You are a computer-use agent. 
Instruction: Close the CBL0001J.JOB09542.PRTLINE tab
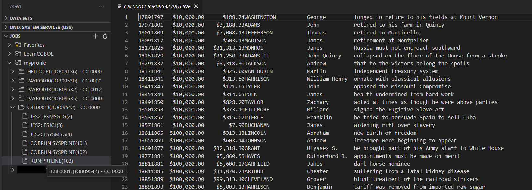pos(196,6)
